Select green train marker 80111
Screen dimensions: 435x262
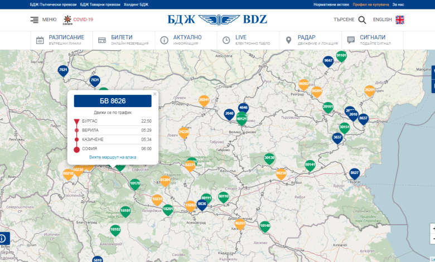point(206,197)
